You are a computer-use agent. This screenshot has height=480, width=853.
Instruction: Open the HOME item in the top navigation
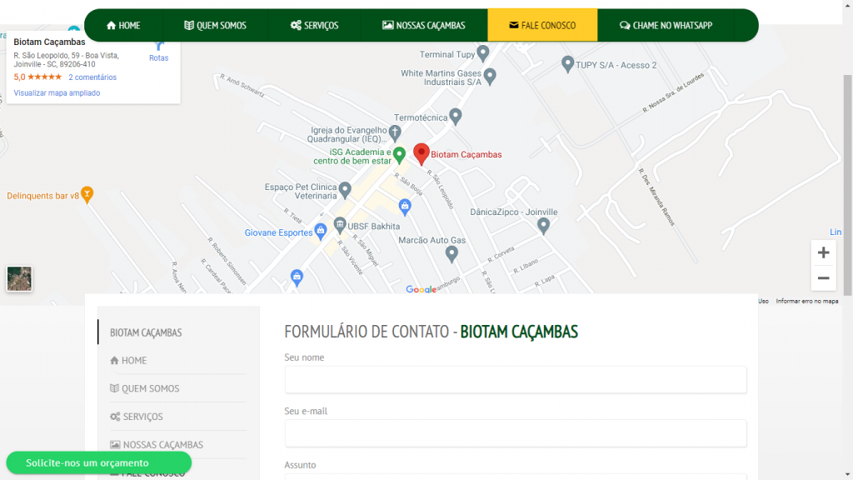[x=123, y=25]
